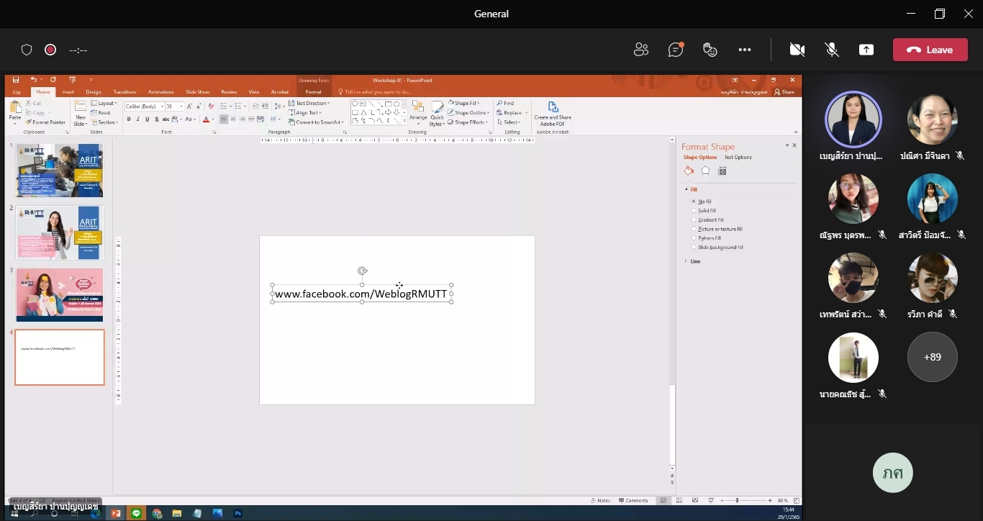Open Shape Outline dropdown

[x=468, y=113]
